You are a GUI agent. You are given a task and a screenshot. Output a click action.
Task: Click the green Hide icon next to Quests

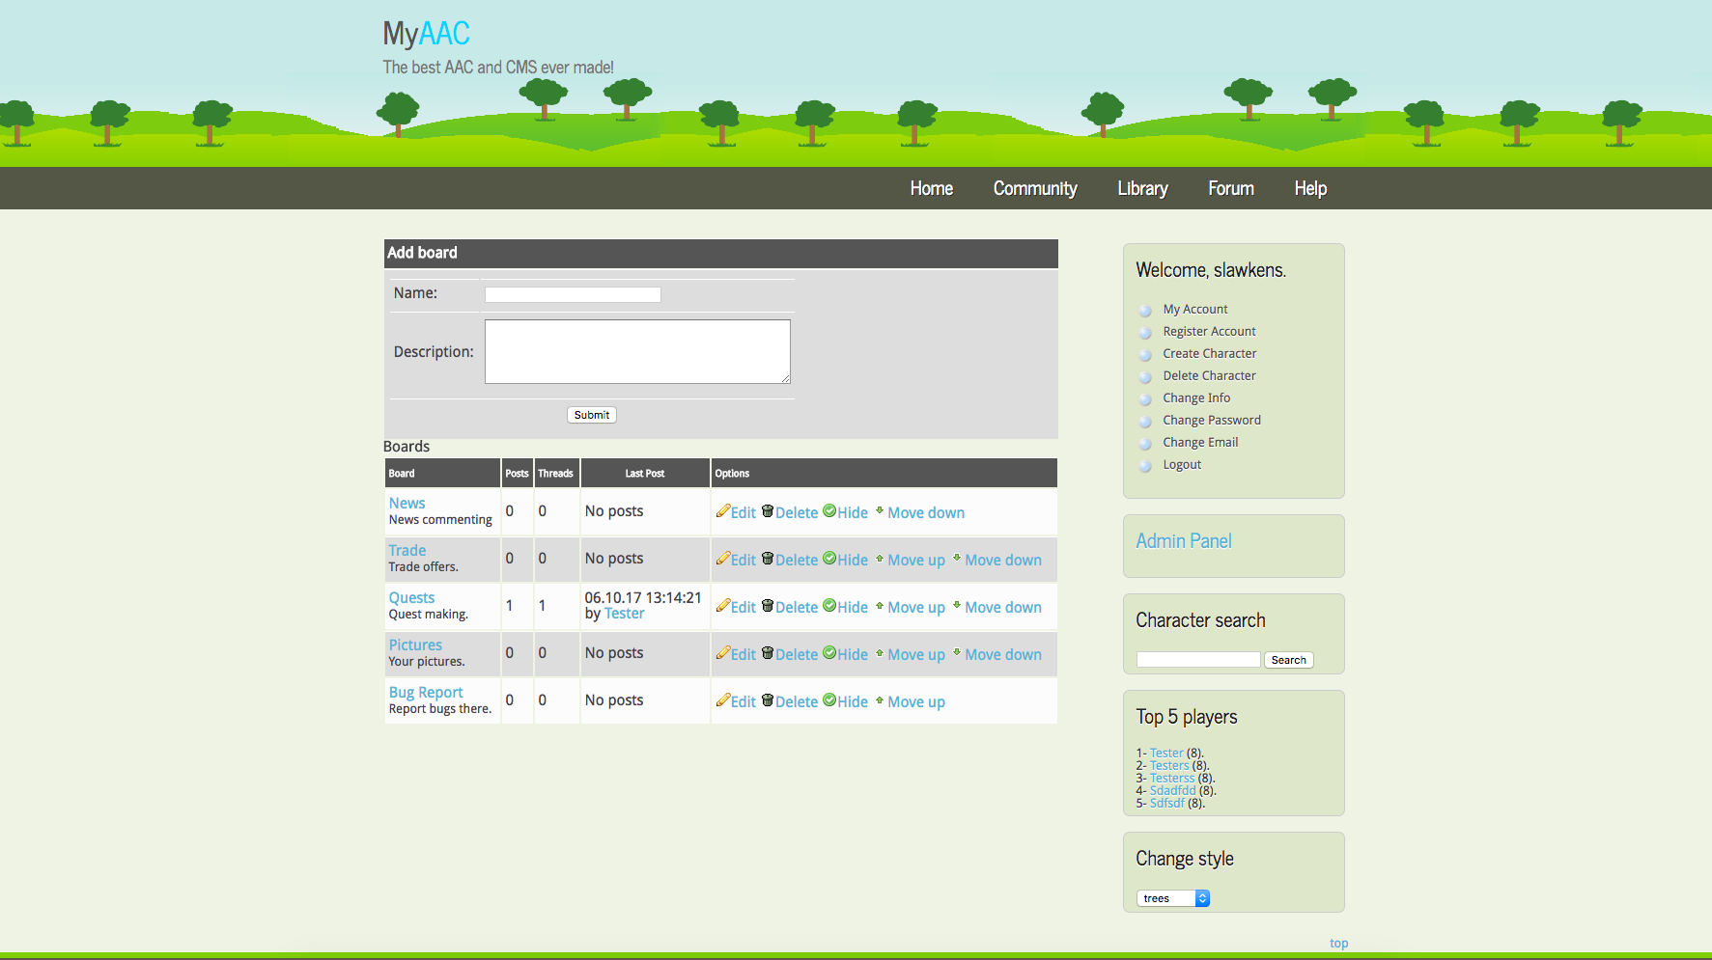[x=830, y=607]
